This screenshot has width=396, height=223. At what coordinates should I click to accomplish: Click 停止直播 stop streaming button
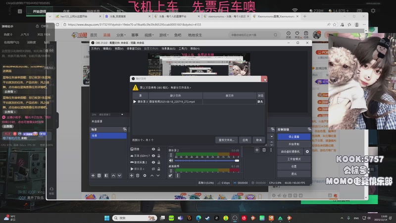click(x=294, y=137)
